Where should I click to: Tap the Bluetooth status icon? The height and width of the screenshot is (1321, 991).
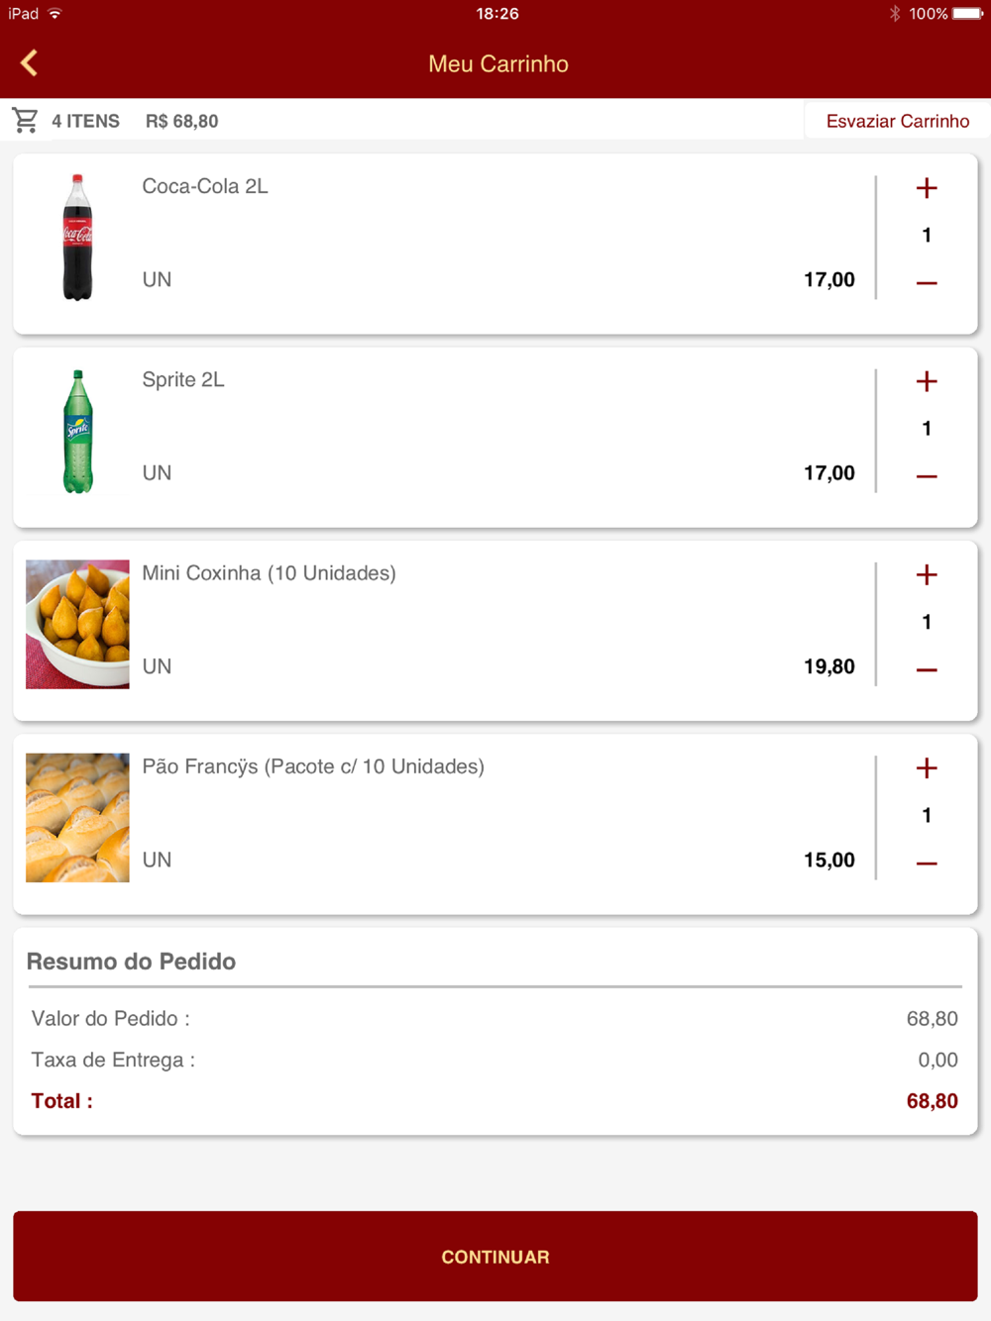[x=894, y=14]
